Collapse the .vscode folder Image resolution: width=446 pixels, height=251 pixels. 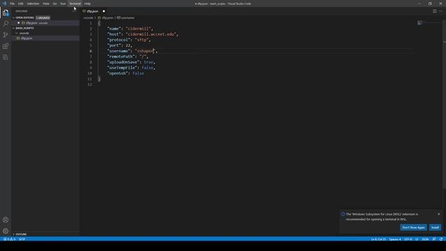point(17,33)
